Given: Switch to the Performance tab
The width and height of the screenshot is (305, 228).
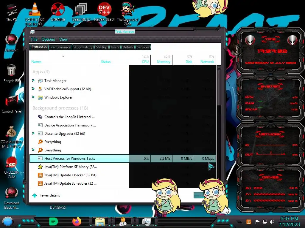Looking at the screenshot, I should pos(60,47).
